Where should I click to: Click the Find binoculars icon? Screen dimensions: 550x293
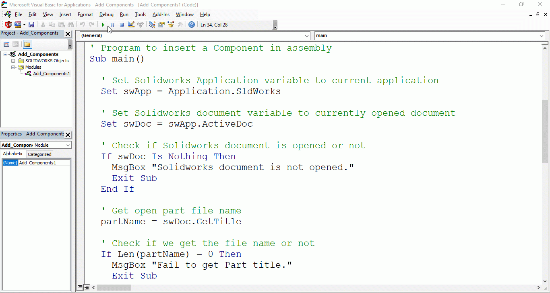tap(71, 25)
